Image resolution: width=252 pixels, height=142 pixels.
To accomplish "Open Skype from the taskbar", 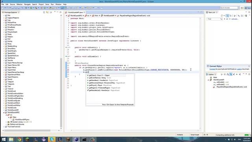I will point(52,139).
